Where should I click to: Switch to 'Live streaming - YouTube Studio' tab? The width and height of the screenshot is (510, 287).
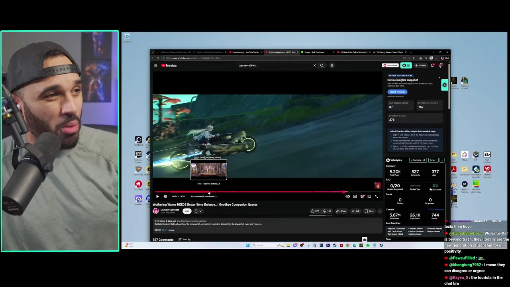click(245, 52)
